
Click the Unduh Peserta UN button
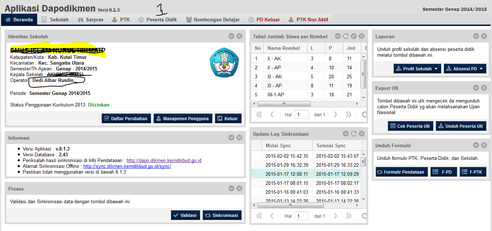pos(461,126)
